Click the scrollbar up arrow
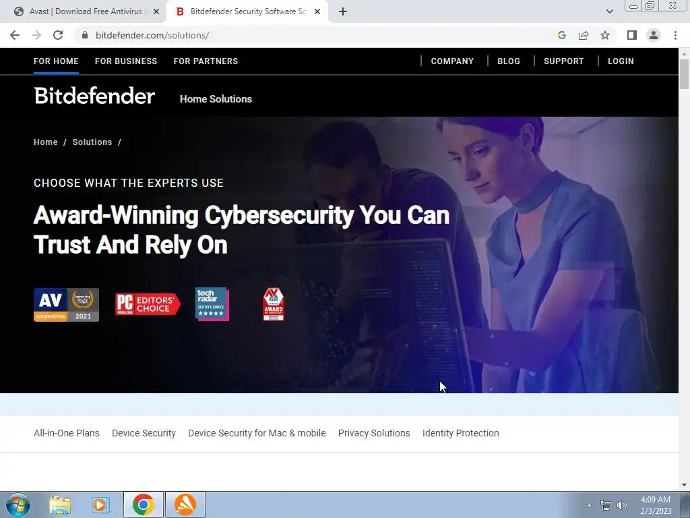The image size is (690, 518). (684, 53)
